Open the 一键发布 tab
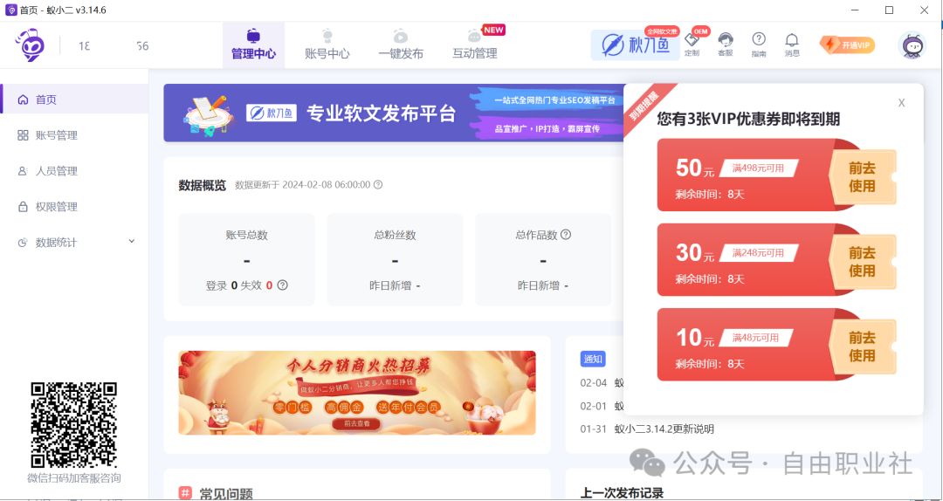 click(x=401, y=45)
